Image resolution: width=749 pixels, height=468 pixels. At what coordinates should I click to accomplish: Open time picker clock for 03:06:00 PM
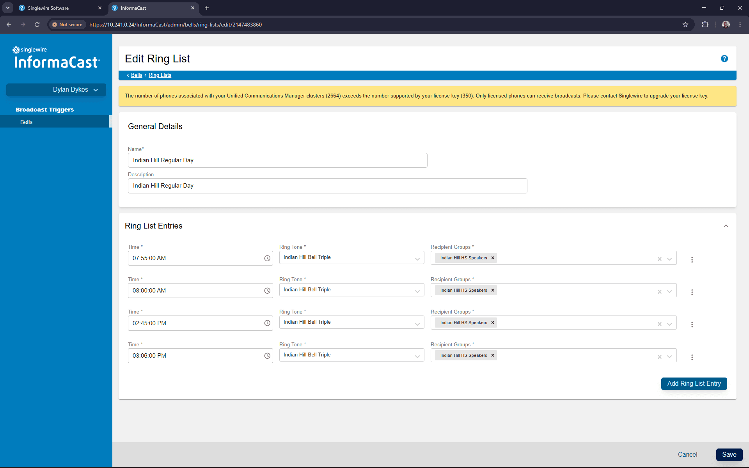click(x=267, y=356)
